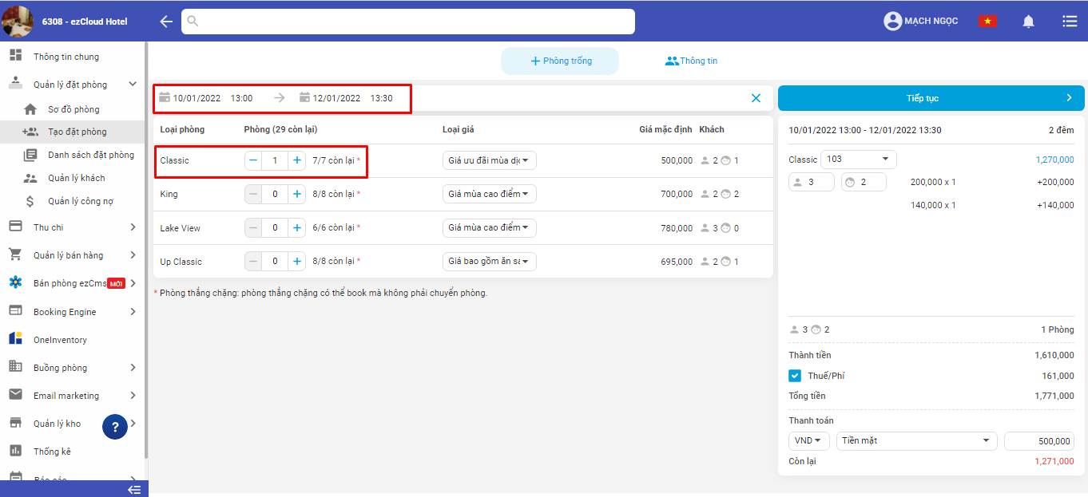
Task: Toggle the Thuế/Phí checkbox
Action: coord(795,376)
